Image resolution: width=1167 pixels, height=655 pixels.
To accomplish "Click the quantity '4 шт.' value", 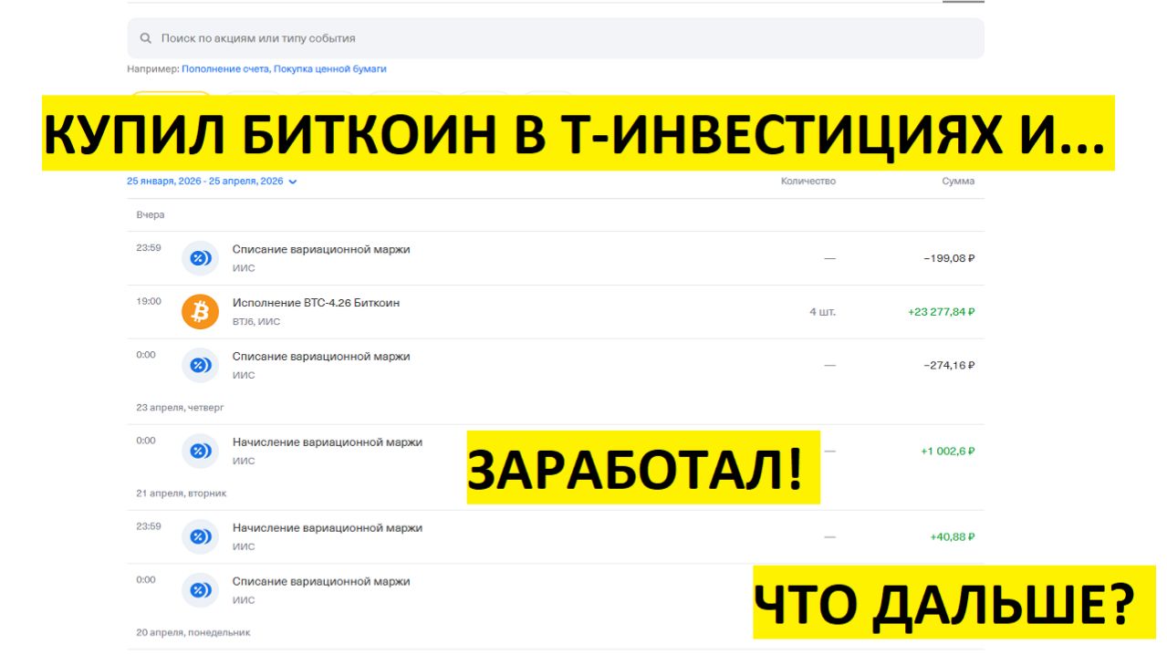I will 822,312.
